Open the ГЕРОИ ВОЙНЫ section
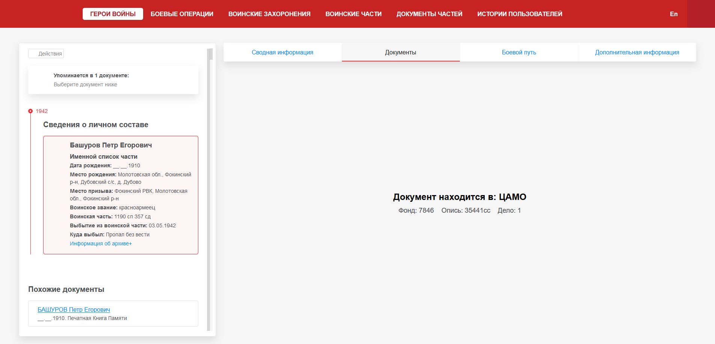Viewport: 715px width, 344px height. click(113, 14)
